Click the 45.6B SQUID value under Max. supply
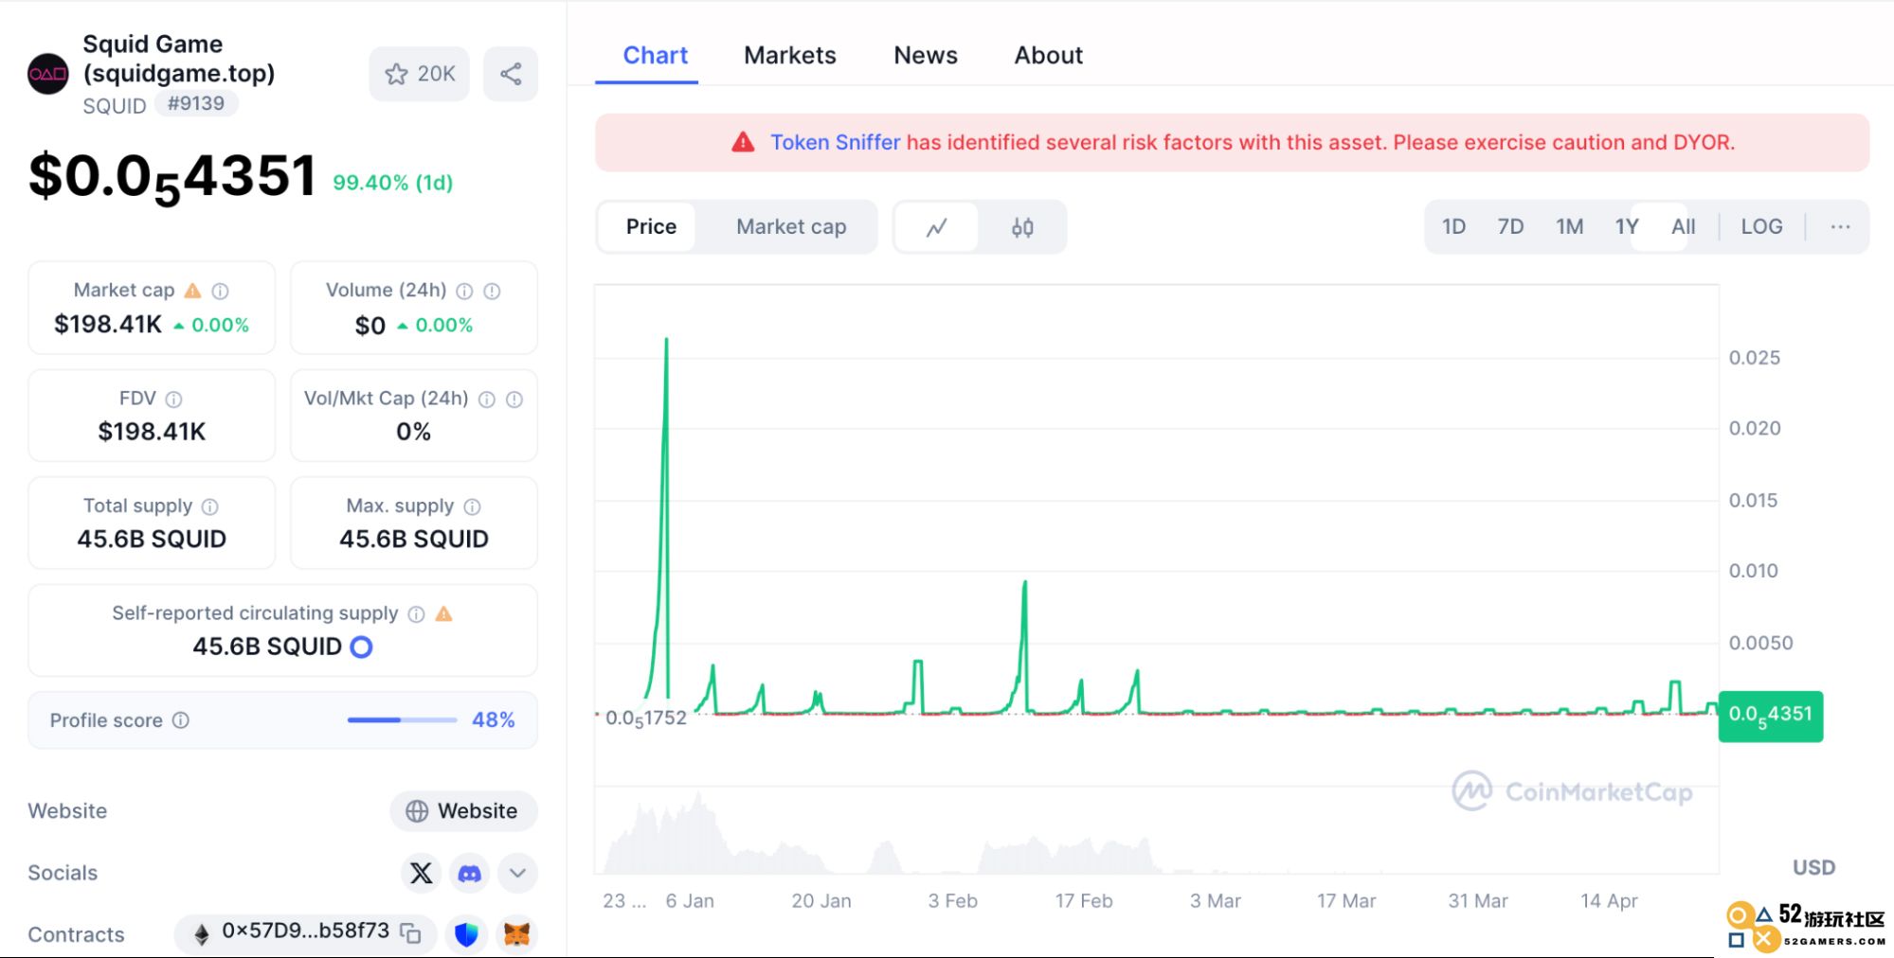This screenshot has width=1894, height=958. click(x=414, y=540)
